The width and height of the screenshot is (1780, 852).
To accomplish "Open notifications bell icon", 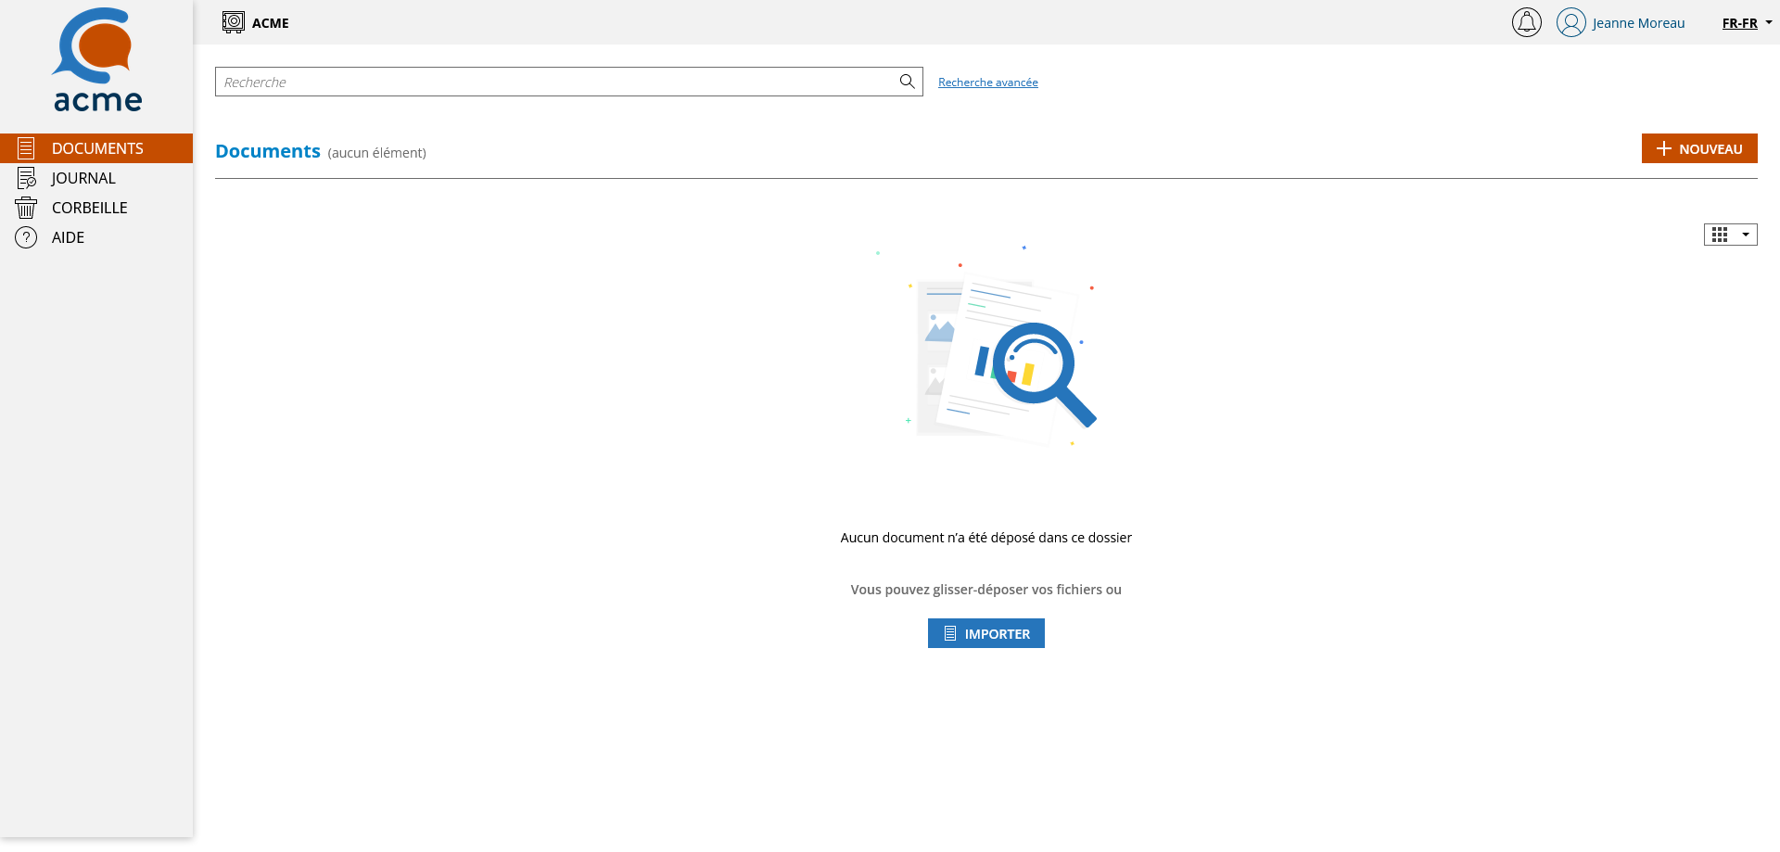I will coord(1526,22).
